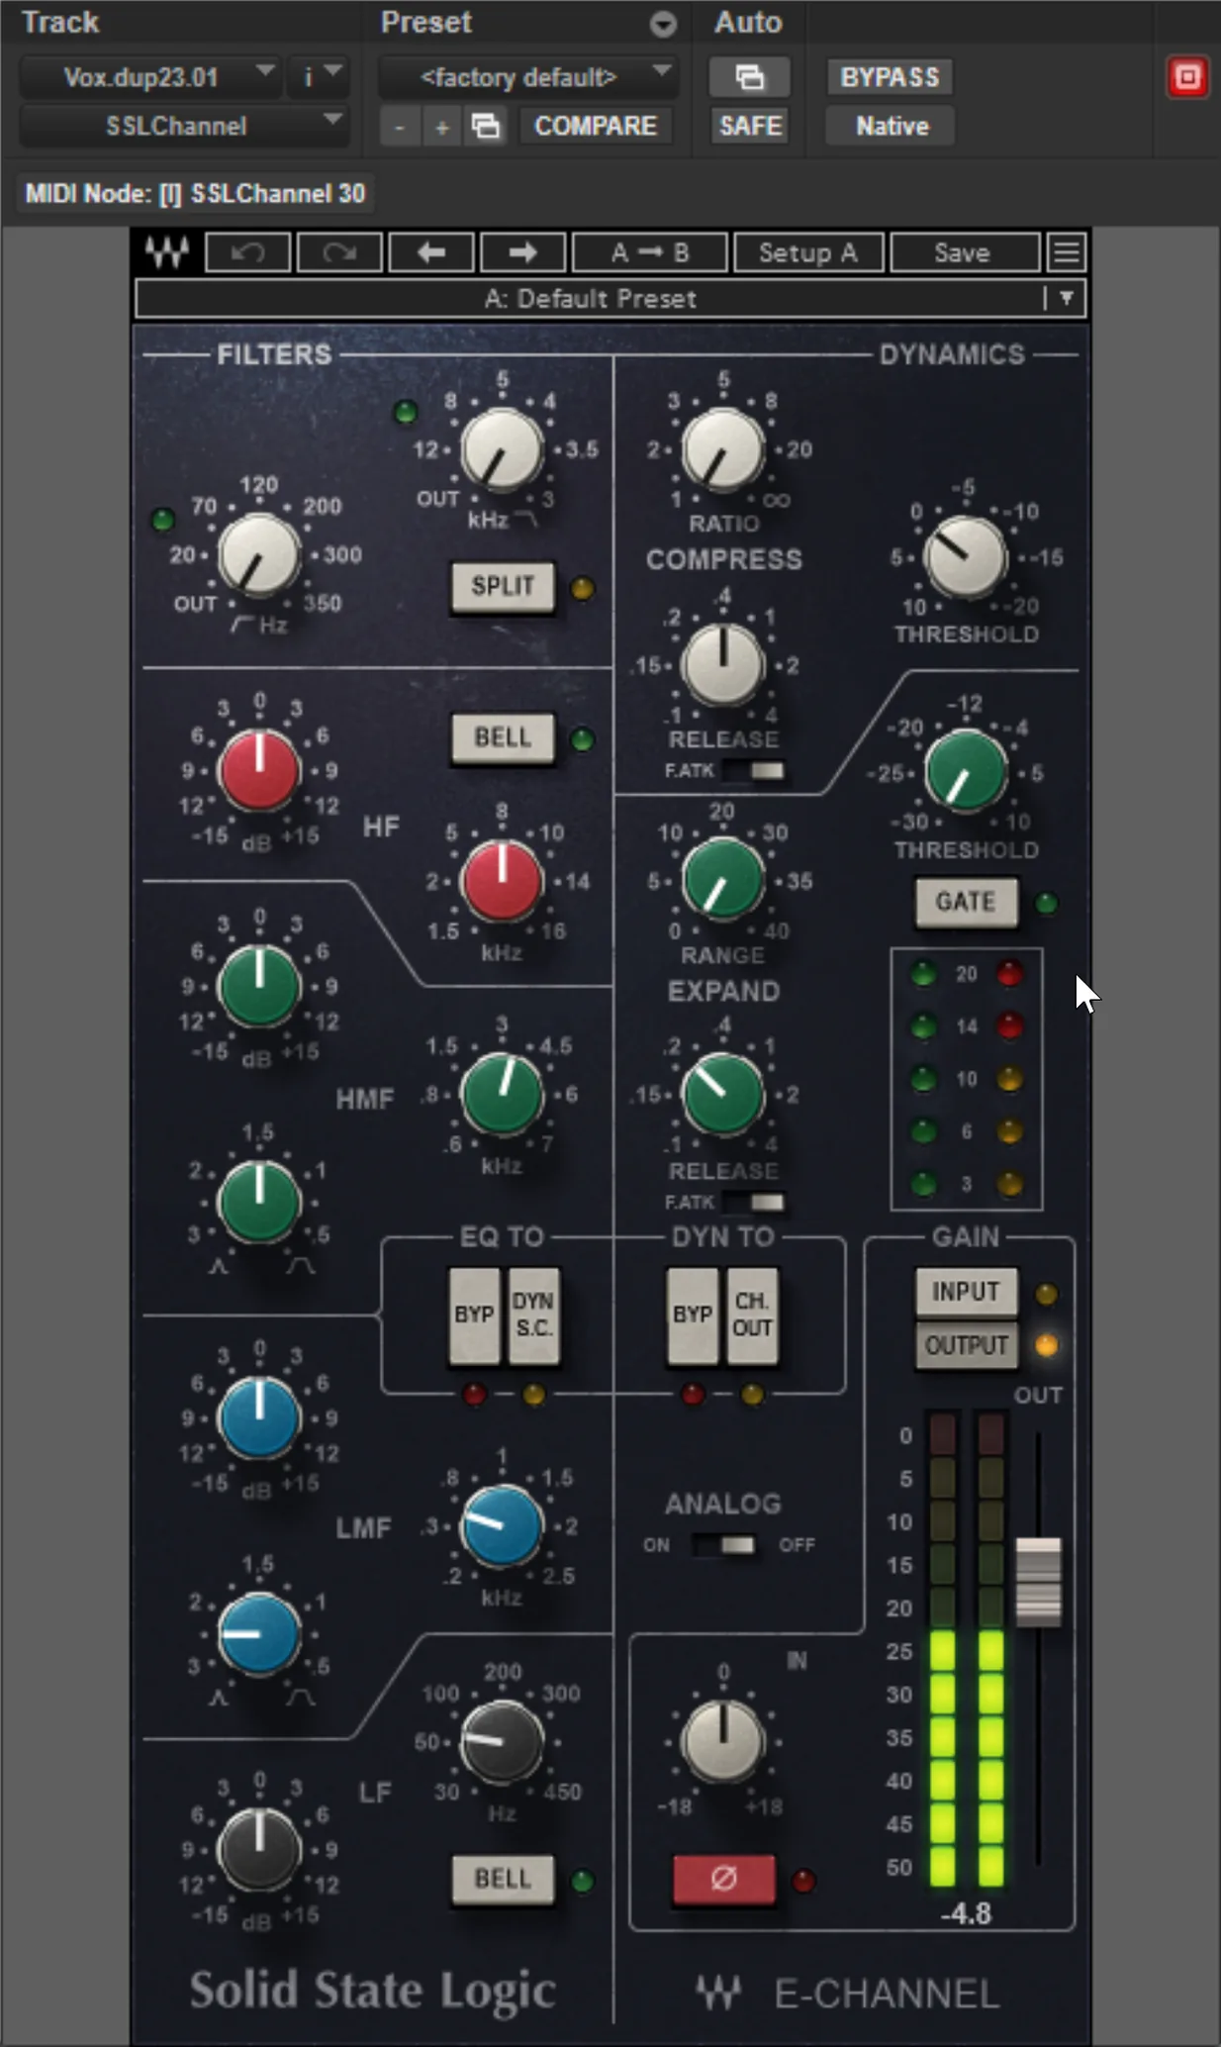Viewport: 1221px width, 2047px height.
Task: Click the low-pass filter kHz knob
Action: coord(503,450)
